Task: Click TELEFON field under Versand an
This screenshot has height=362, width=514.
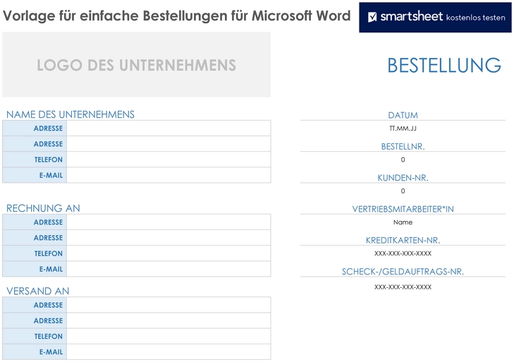Action: click(169, 337)
